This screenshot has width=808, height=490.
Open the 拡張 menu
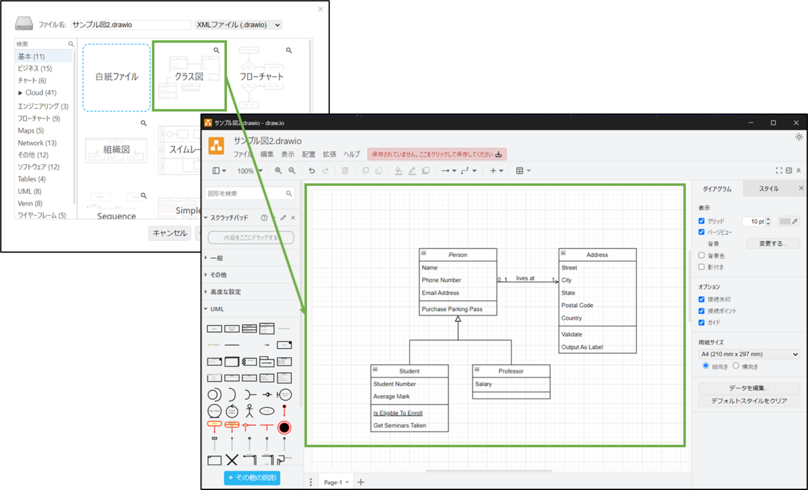[329, 154]
